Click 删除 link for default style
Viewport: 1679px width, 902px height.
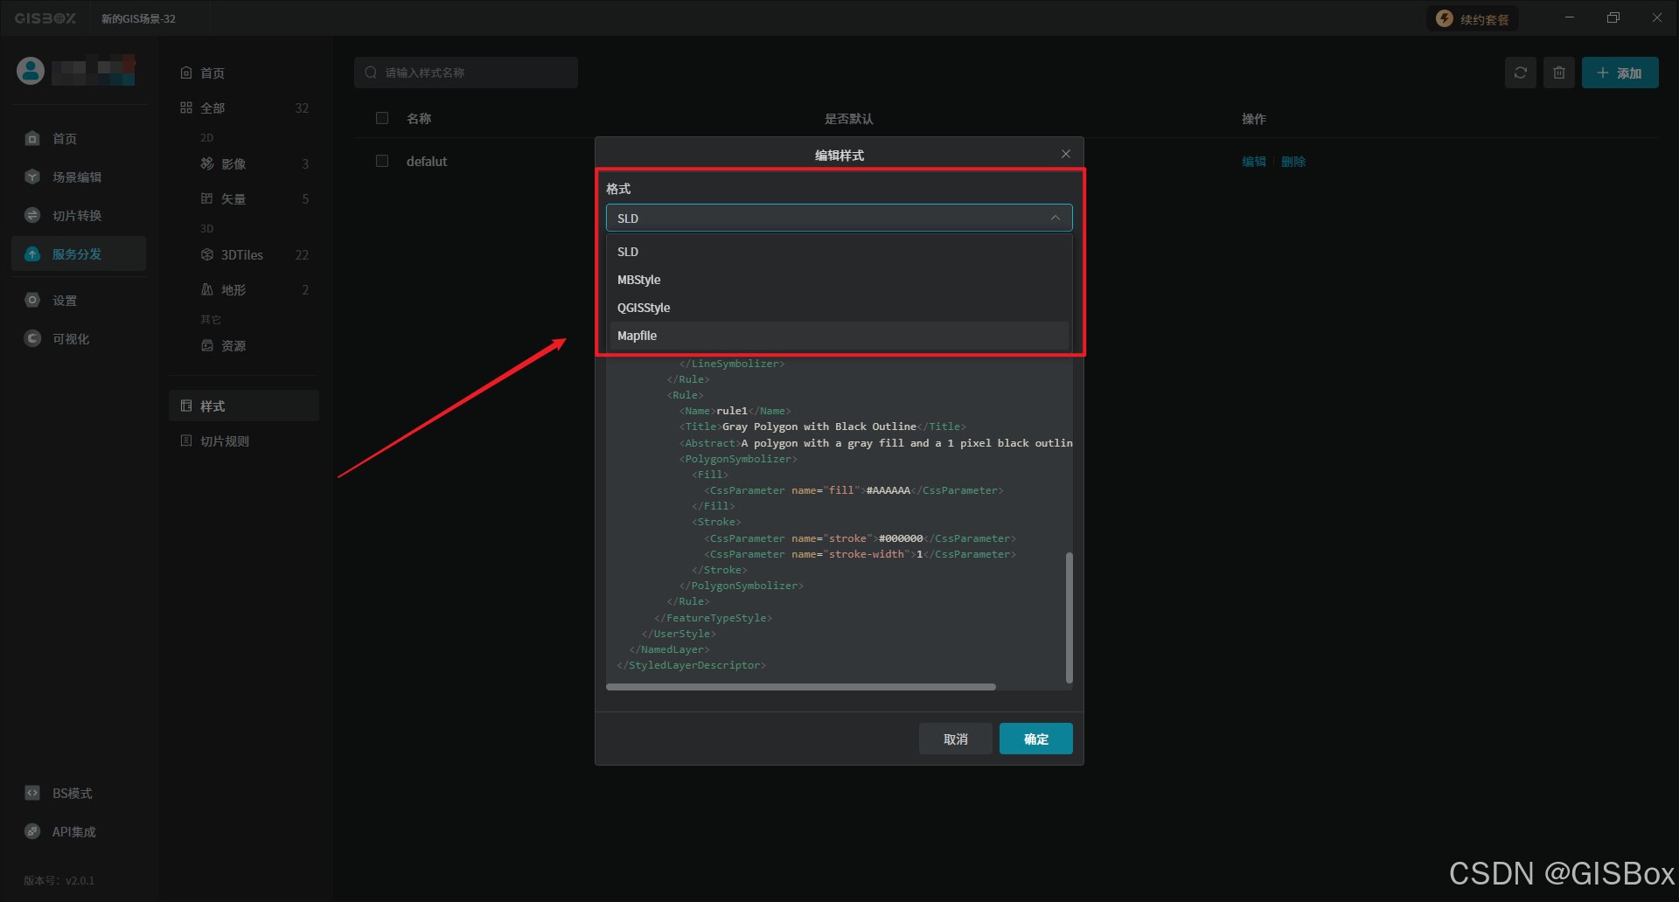[x=1293, y=161]
